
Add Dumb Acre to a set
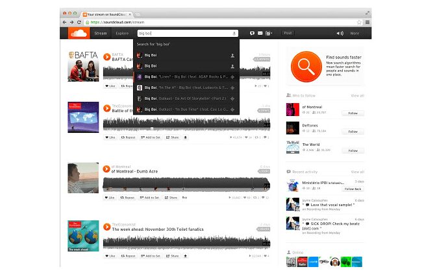149,198
